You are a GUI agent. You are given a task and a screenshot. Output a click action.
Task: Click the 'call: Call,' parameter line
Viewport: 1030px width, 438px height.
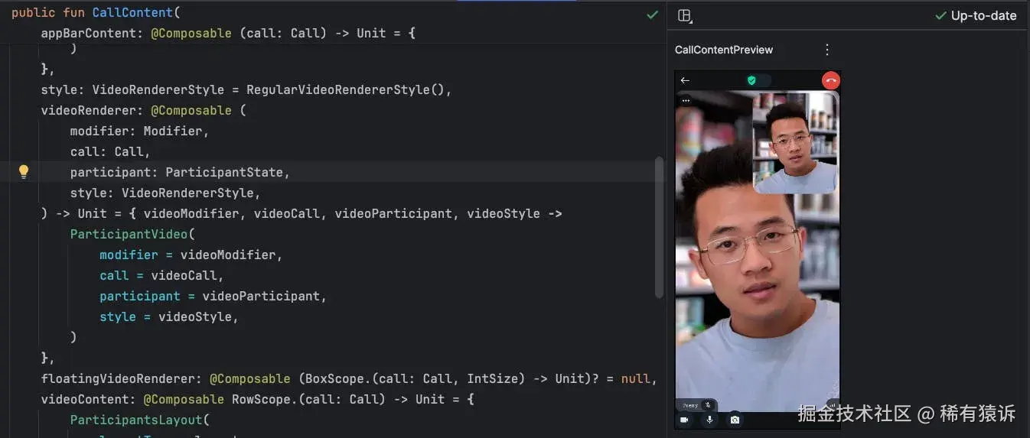point(110,151)
